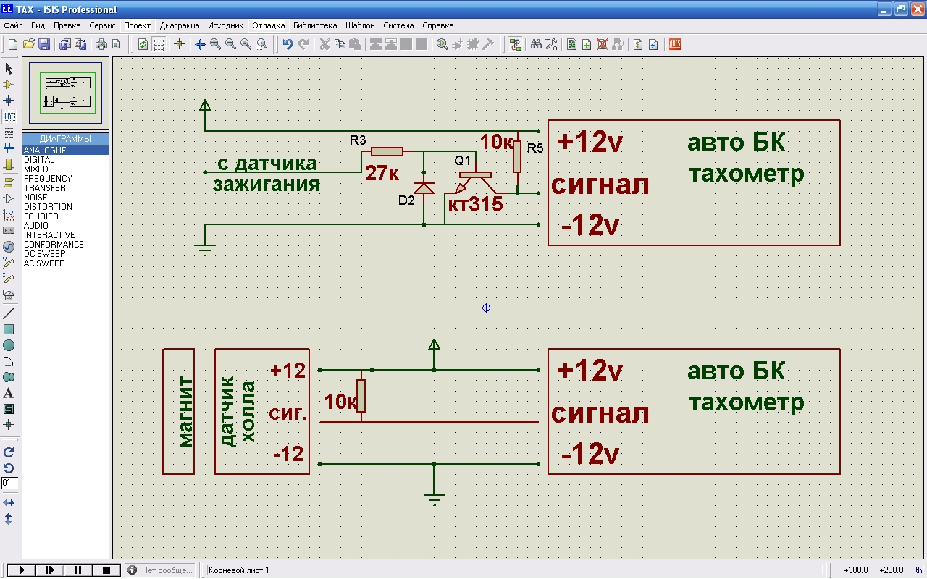Toggle the wire autorouter icon

(x=515, y=44)
